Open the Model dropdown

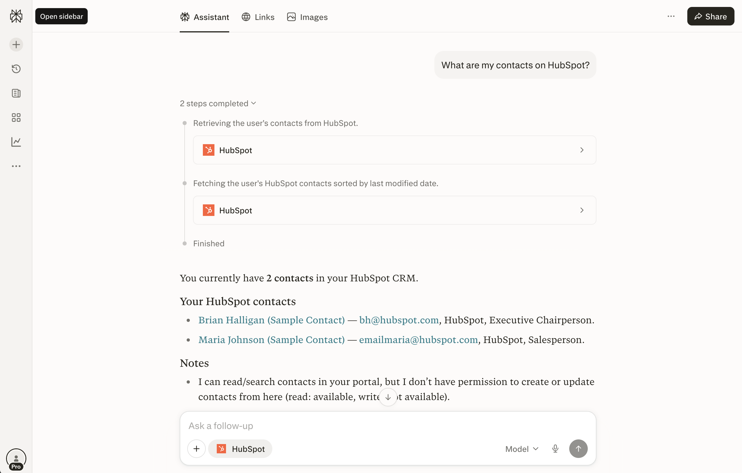click(522, 449)
